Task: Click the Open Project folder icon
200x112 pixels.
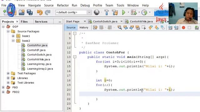Action: [x=22, y=12]
